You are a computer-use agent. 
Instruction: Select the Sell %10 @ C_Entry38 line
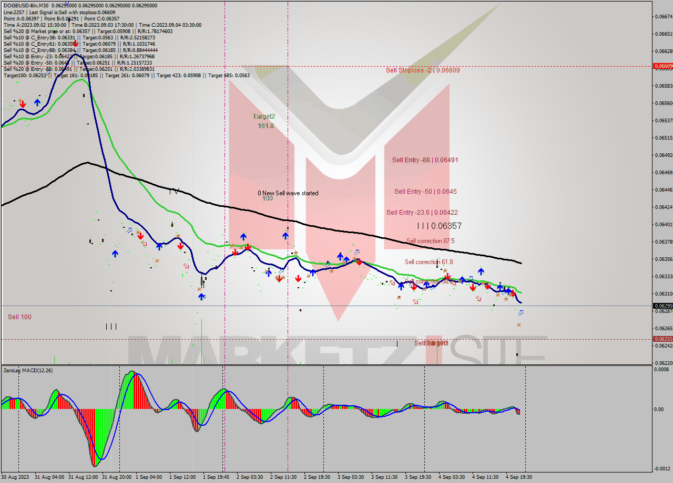79,37
